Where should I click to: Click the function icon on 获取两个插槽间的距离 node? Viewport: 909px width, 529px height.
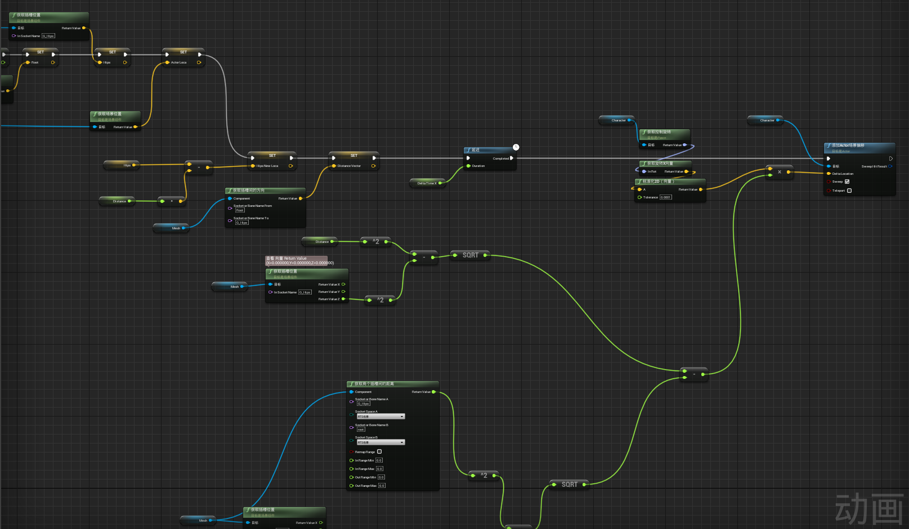coord(351,383)
